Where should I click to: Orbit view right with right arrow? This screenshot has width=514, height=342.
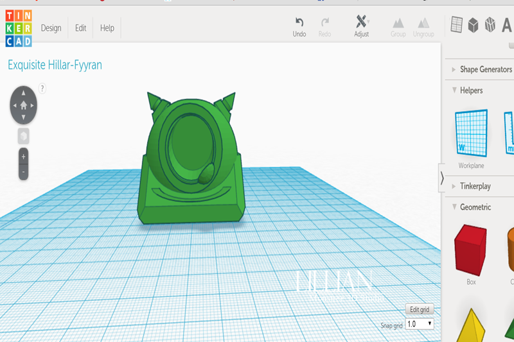pyautogui.click(x=32, y=105)
